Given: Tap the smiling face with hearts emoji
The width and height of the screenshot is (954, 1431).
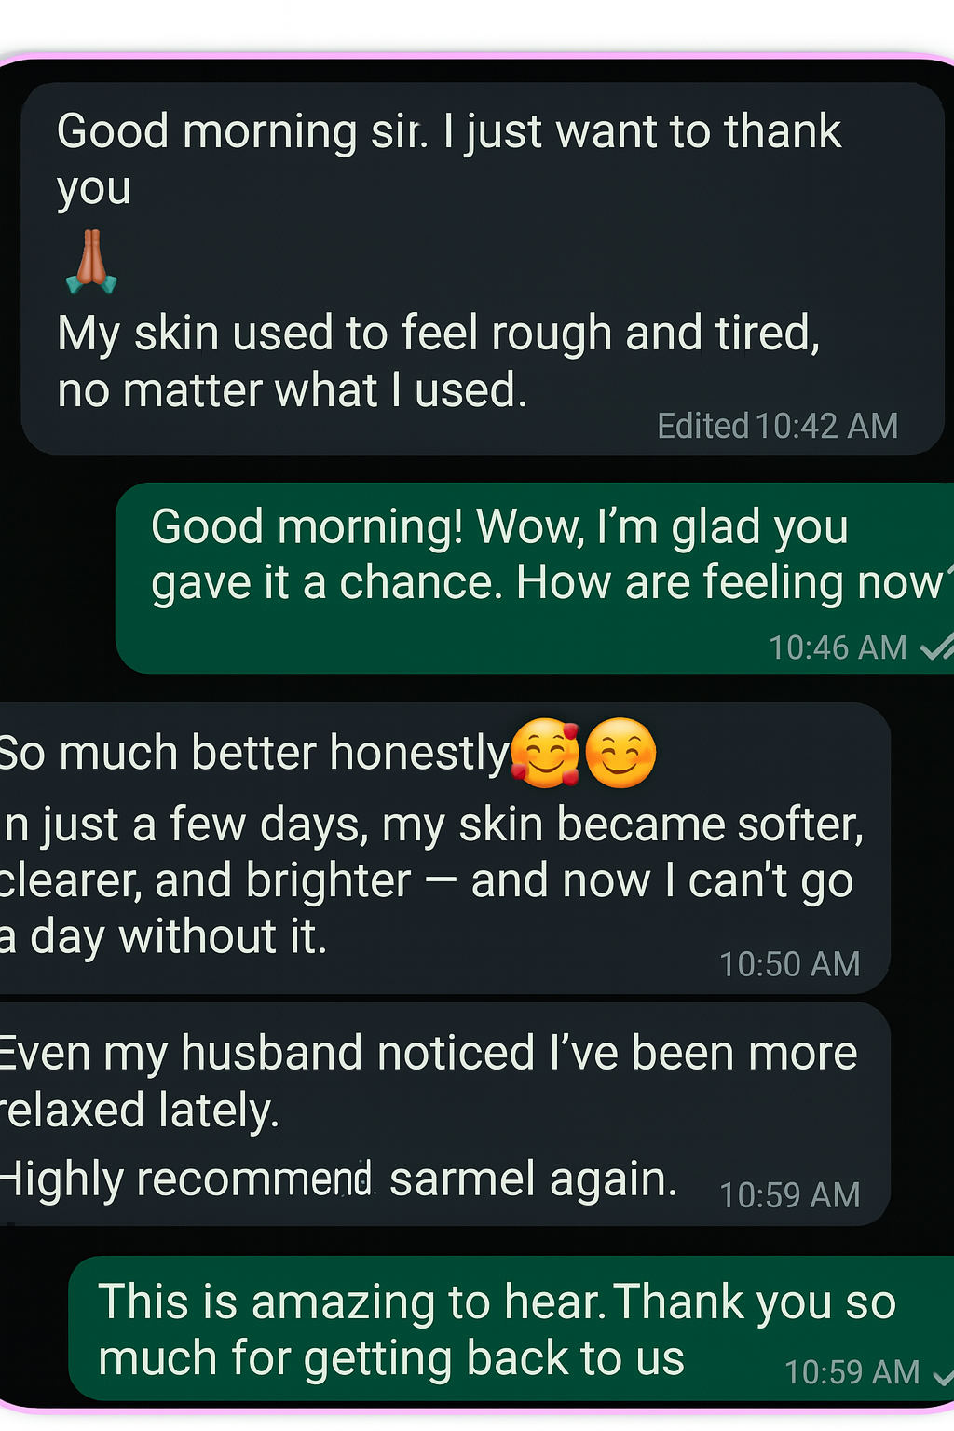Looking at the screenshot, I should pyautogui.click(x=546, y=753).
